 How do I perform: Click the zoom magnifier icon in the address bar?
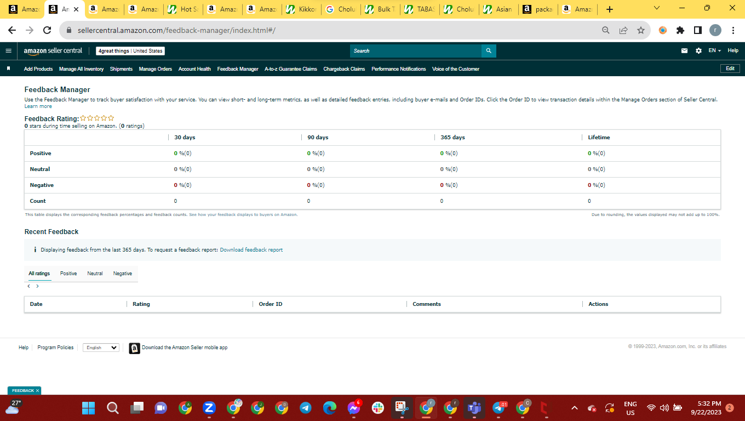[x=606, y=30]
